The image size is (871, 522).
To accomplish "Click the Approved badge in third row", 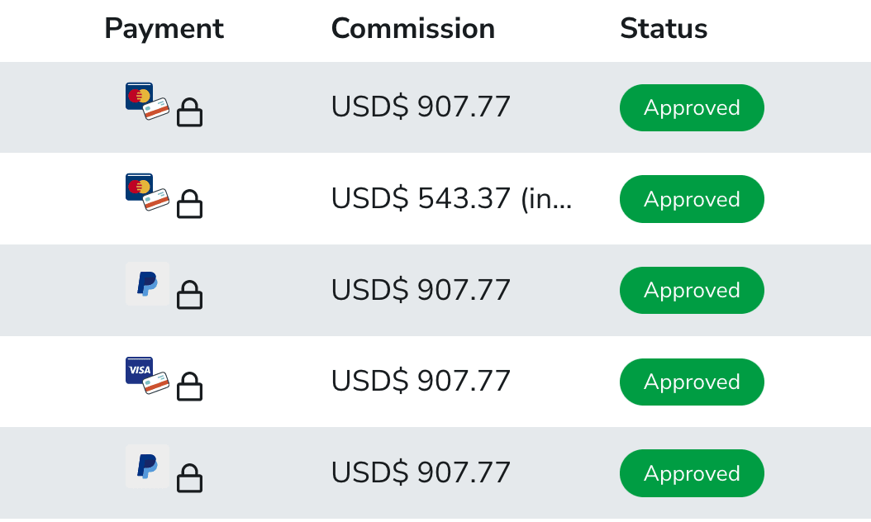I will 692,291.
